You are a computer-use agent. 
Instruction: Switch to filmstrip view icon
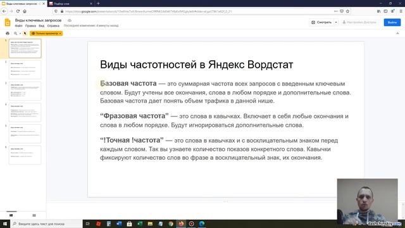pos(11,215)
